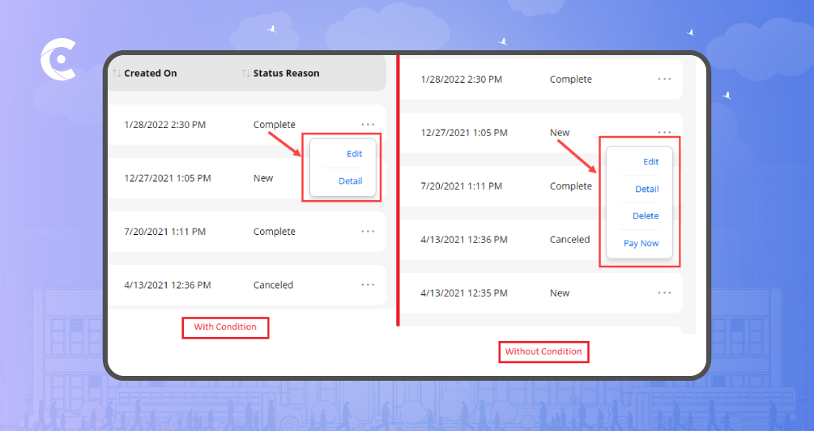Select Edit in the four-item right menu
The width and height of the screenshot is (814, 431).
click(650, 162)
